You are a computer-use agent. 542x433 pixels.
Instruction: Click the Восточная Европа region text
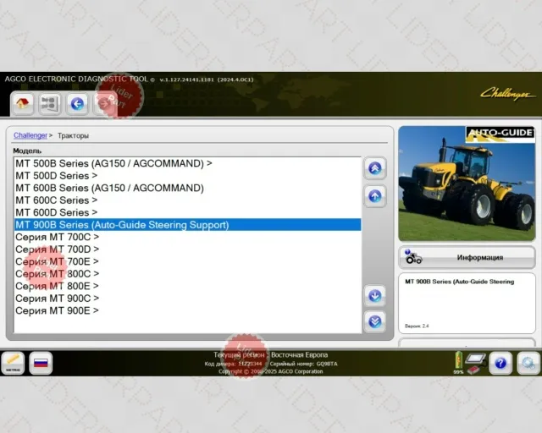tap(299, 355)
